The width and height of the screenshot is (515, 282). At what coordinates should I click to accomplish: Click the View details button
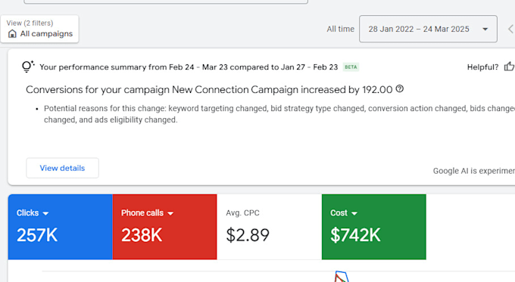[x=62, y=168]
